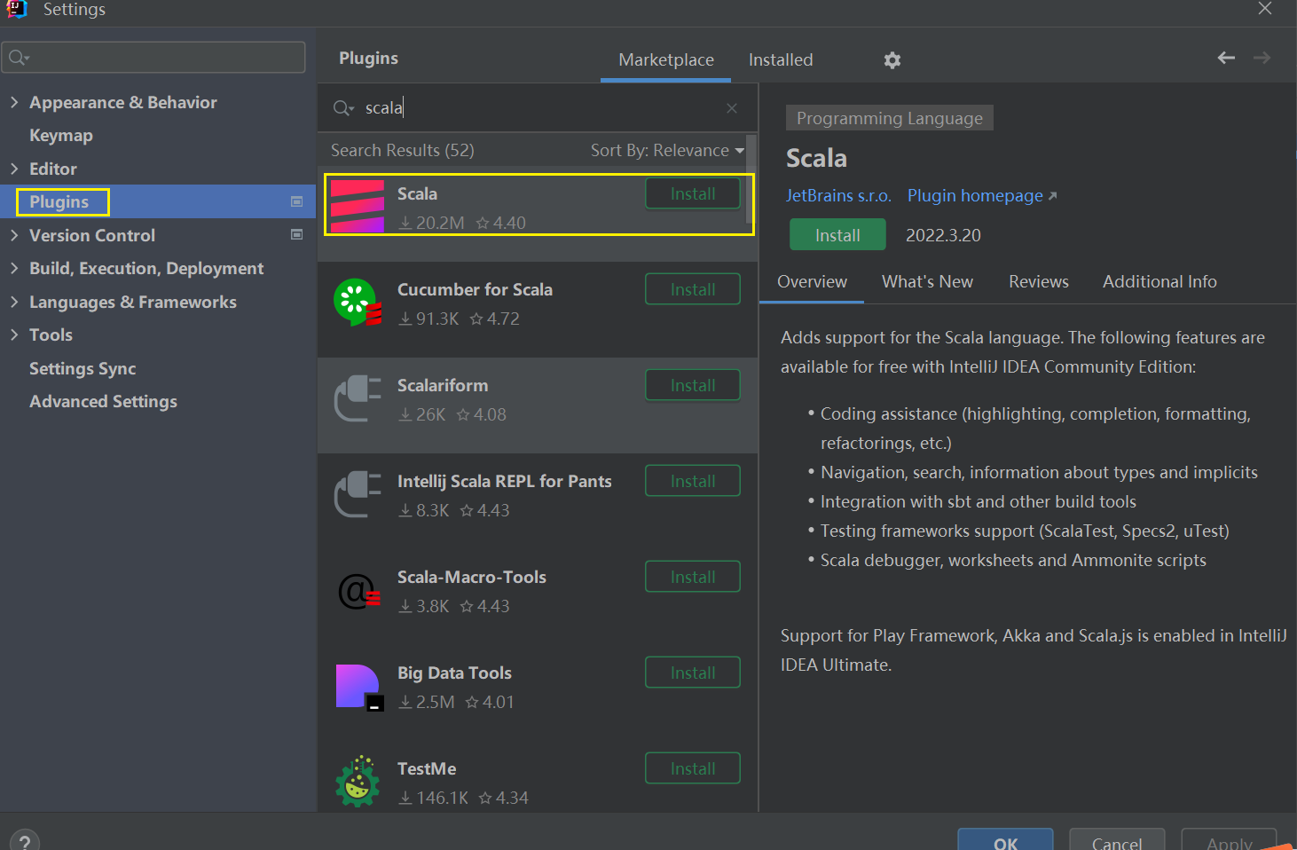
Task: Open the JetBrains s.r.o. vendor link
Action: click(x=838, y=195)
